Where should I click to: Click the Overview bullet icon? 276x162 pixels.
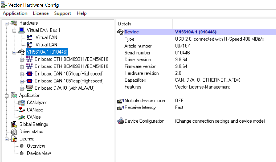22,146
